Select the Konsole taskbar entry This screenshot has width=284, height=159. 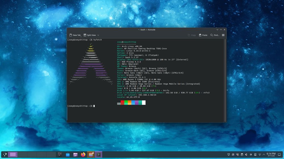pos(99,154)
